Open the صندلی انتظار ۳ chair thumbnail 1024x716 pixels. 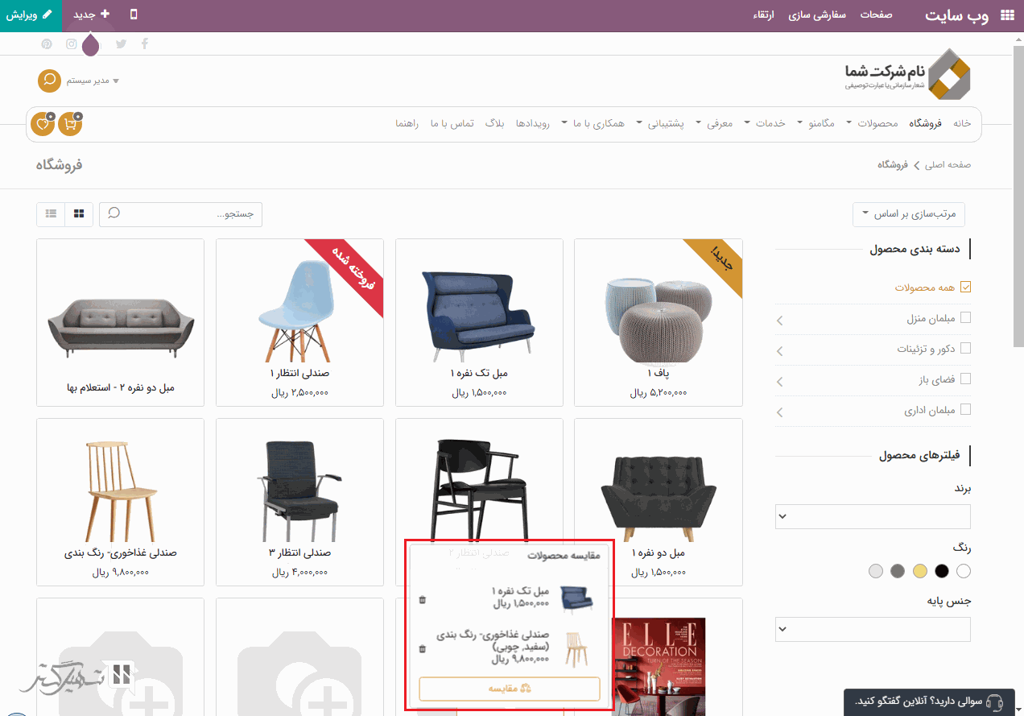[299, 490]
